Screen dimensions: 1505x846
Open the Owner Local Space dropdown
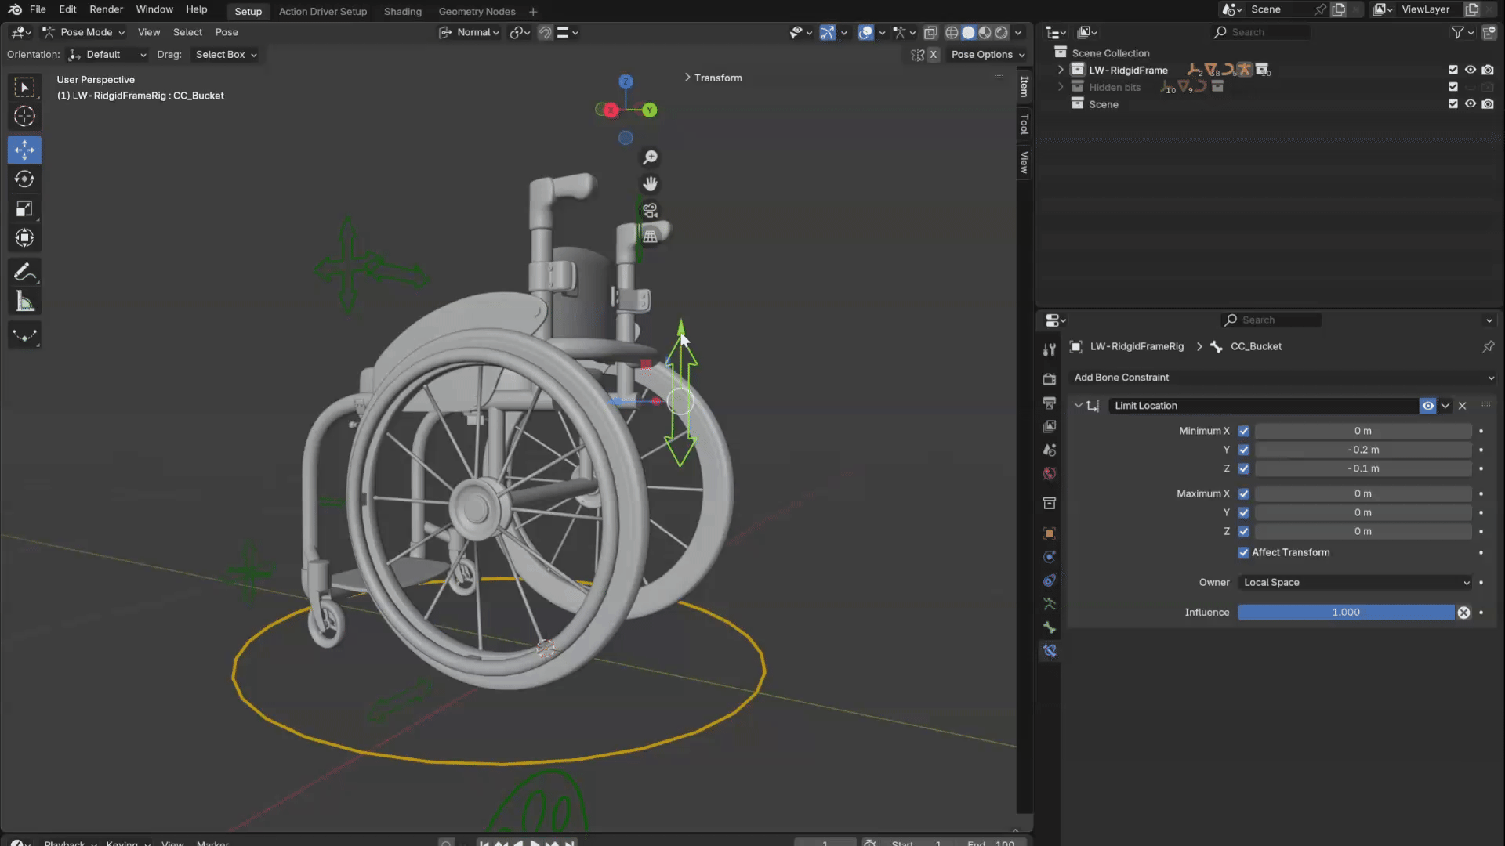(x=1355, y=583)
